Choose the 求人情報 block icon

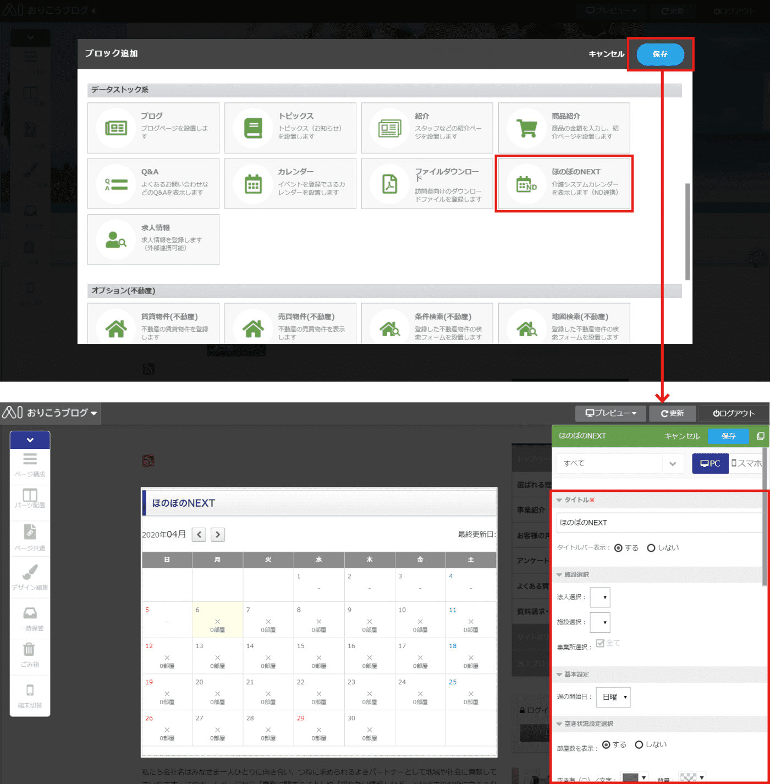click(x=116, y=240)
